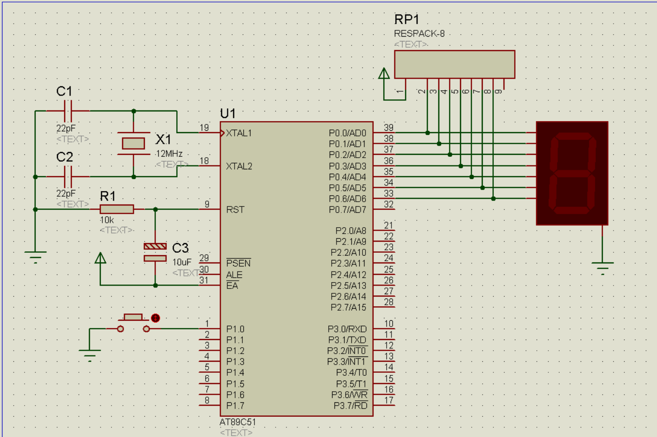
Task: Click the RESPACK-8 value text
Action: click(419, 34)
